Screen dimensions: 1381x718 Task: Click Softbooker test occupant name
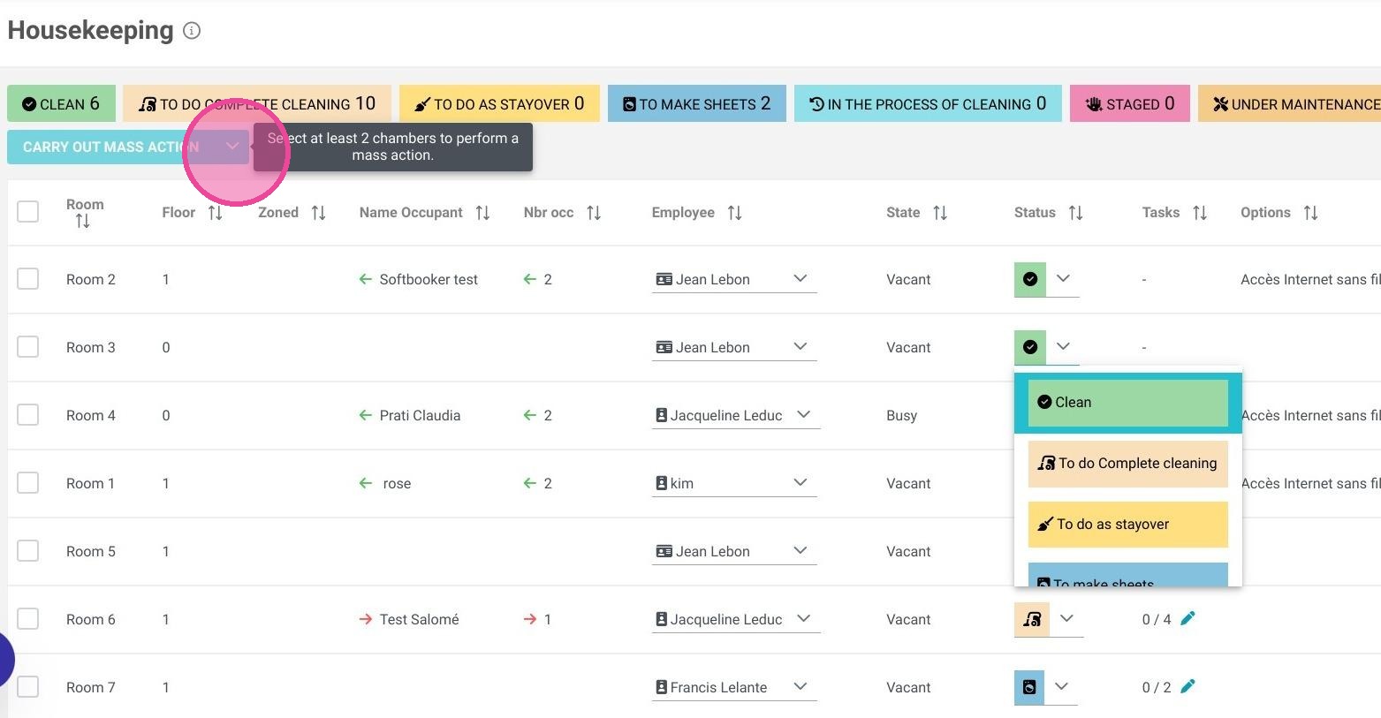tap(429, 279)
